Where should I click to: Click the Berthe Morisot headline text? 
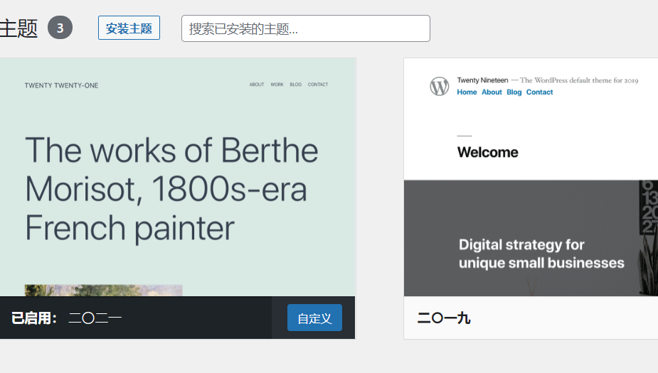pyautogui.click(x=171, y=190)
